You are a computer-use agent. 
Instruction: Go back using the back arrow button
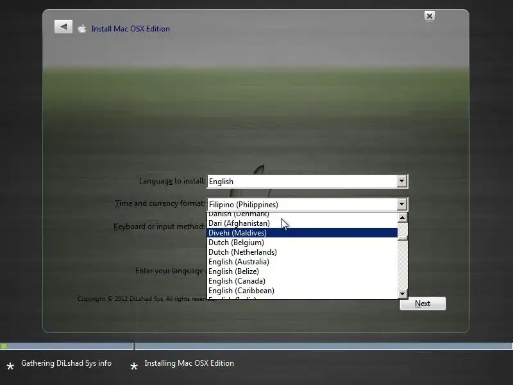pos(63,26)
